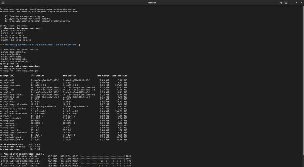Select the 'extra/unrar' package name
This screenshot has height=167, width=304.
(7, 135)
